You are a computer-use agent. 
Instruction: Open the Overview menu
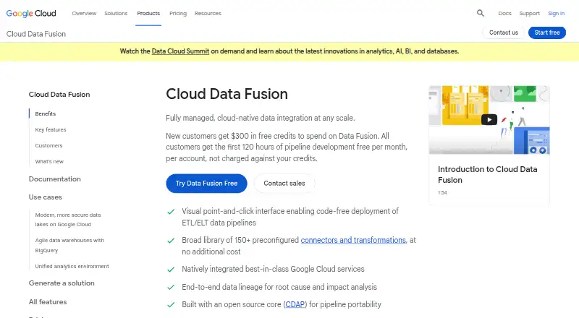pyautogui.click(x=84, y=13)
